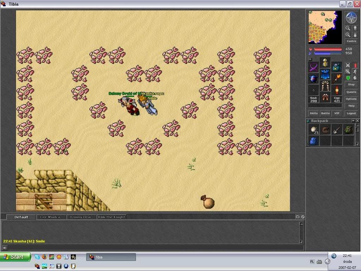Set chase mode with running figure
This screenshot has width=361, height=271.
tap(355, 72)
